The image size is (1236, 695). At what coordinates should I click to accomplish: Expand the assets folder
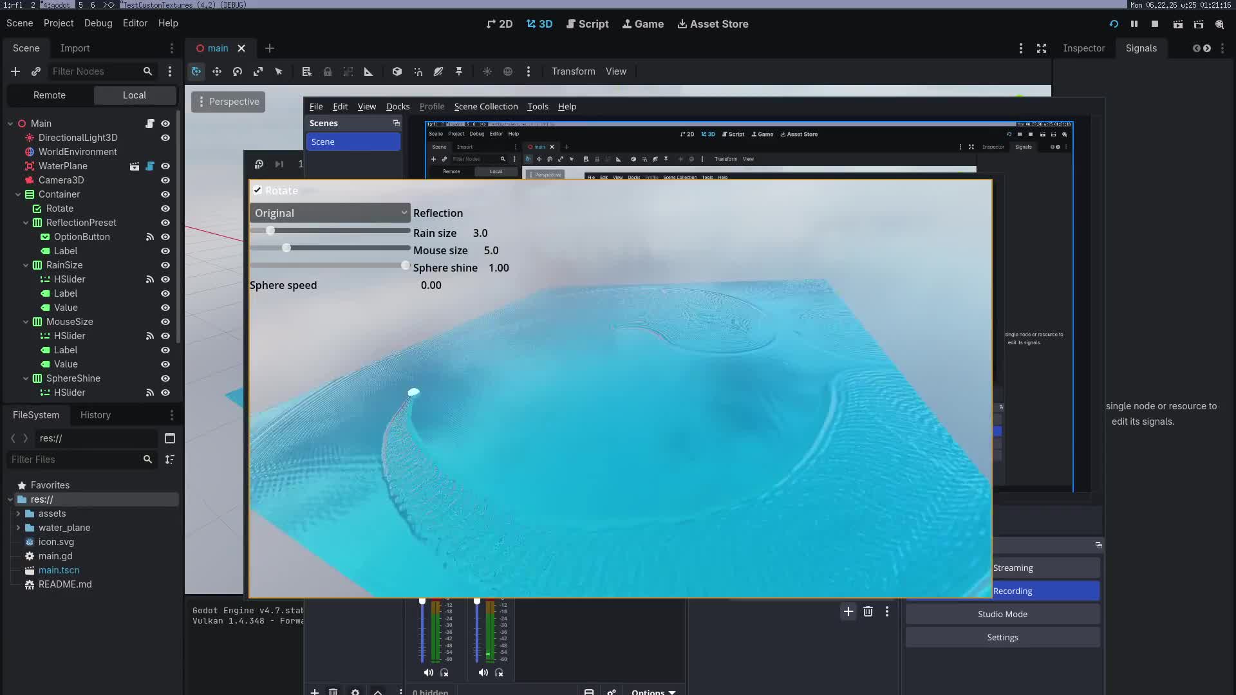click(x=18, y=514)
